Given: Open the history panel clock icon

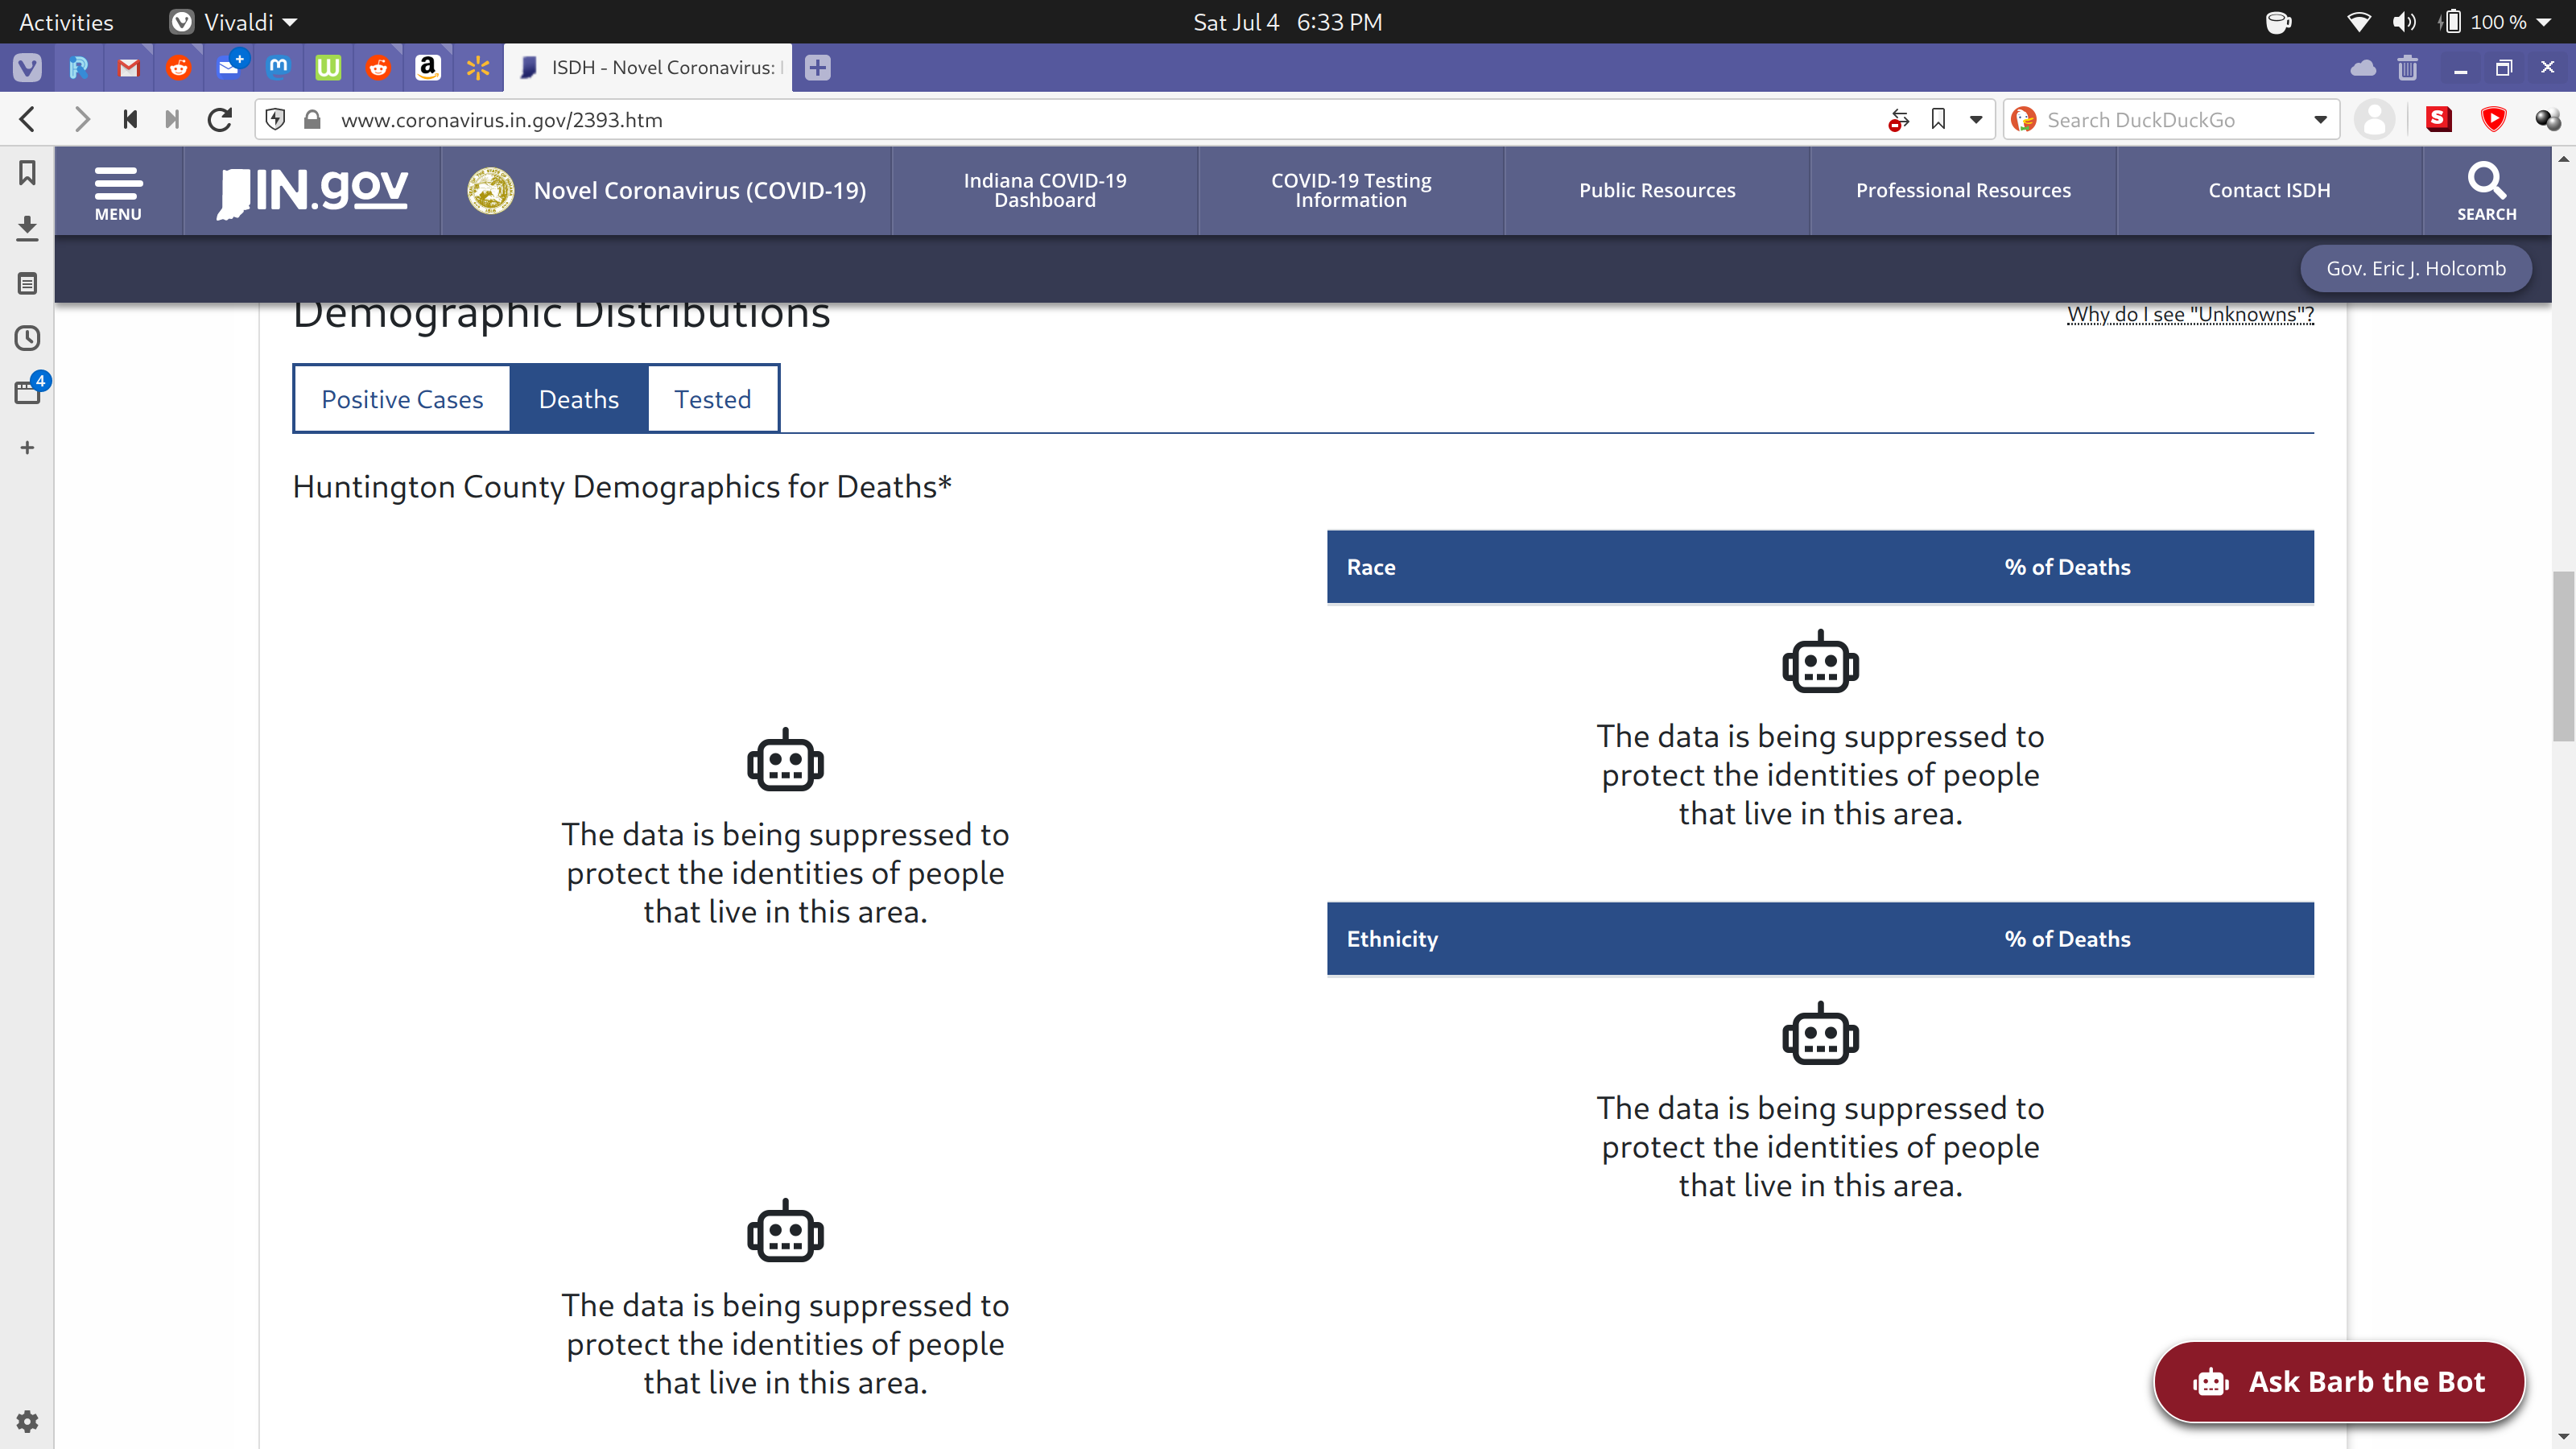Looking at the screenshot, I should tap(27, 338).
